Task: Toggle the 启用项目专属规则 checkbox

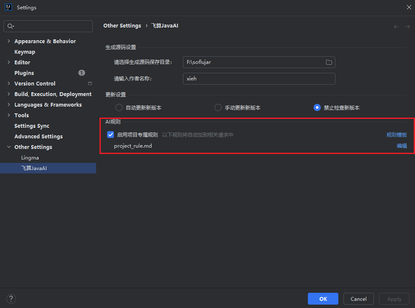Action: click(111, 135)
